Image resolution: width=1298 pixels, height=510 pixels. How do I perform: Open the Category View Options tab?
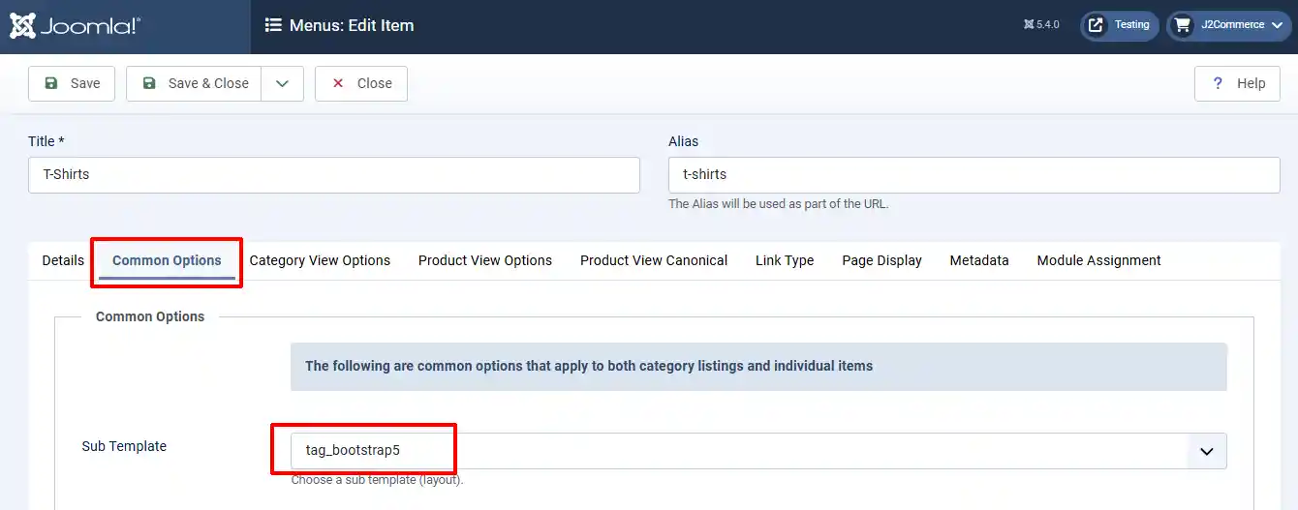320,260
